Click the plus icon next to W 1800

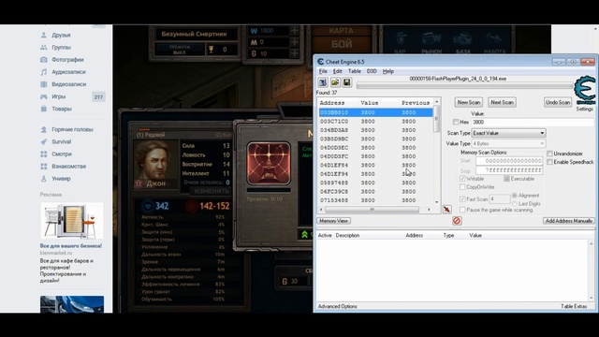tap(294, 31)
